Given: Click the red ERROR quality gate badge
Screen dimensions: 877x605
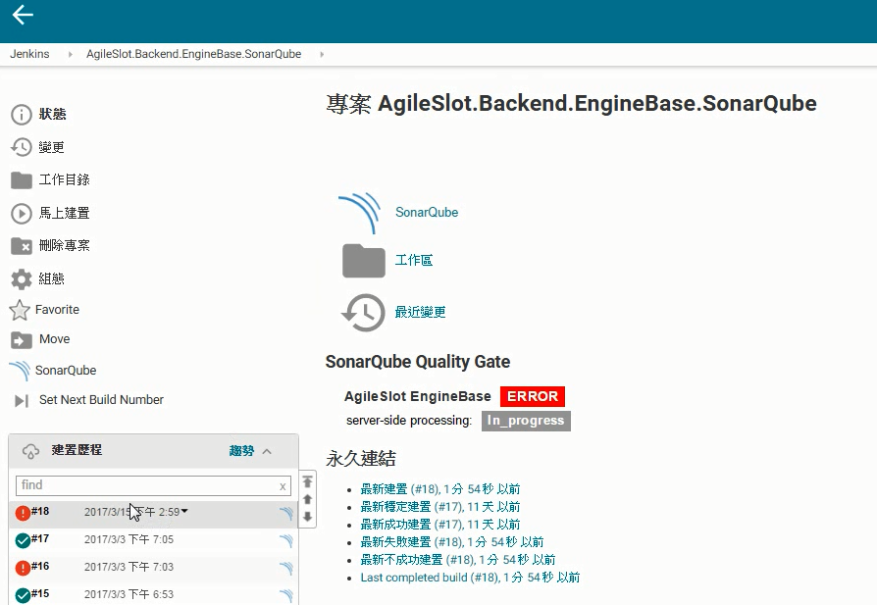Looking at the screenshot, I should click(533, 396).
